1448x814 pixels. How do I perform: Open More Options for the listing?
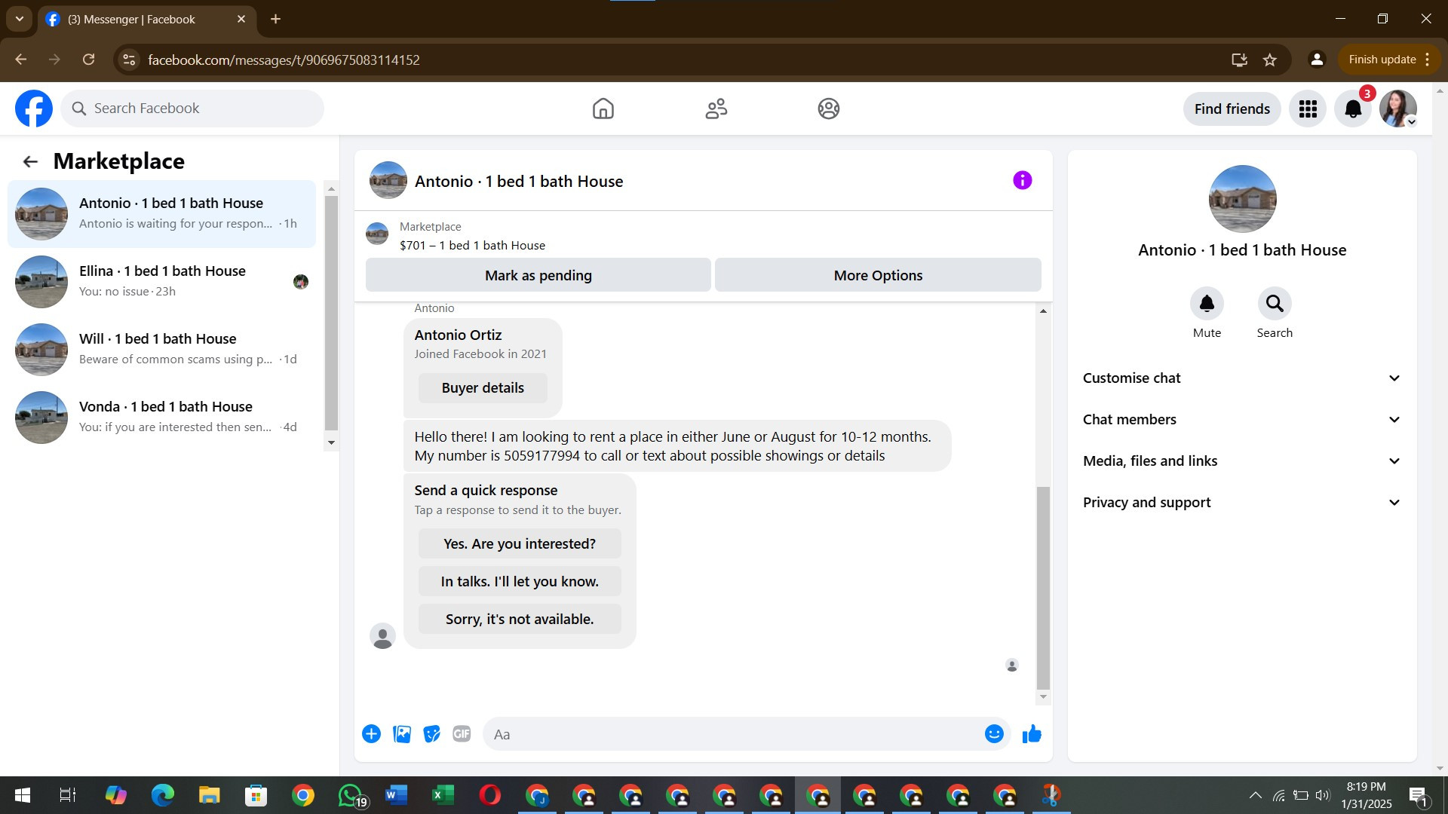coord(878,275)
